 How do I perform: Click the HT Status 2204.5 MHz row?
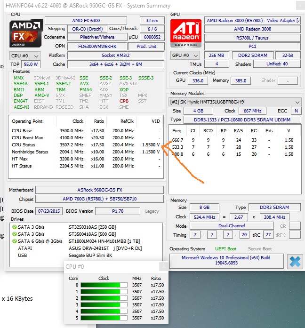click(86, 166)
